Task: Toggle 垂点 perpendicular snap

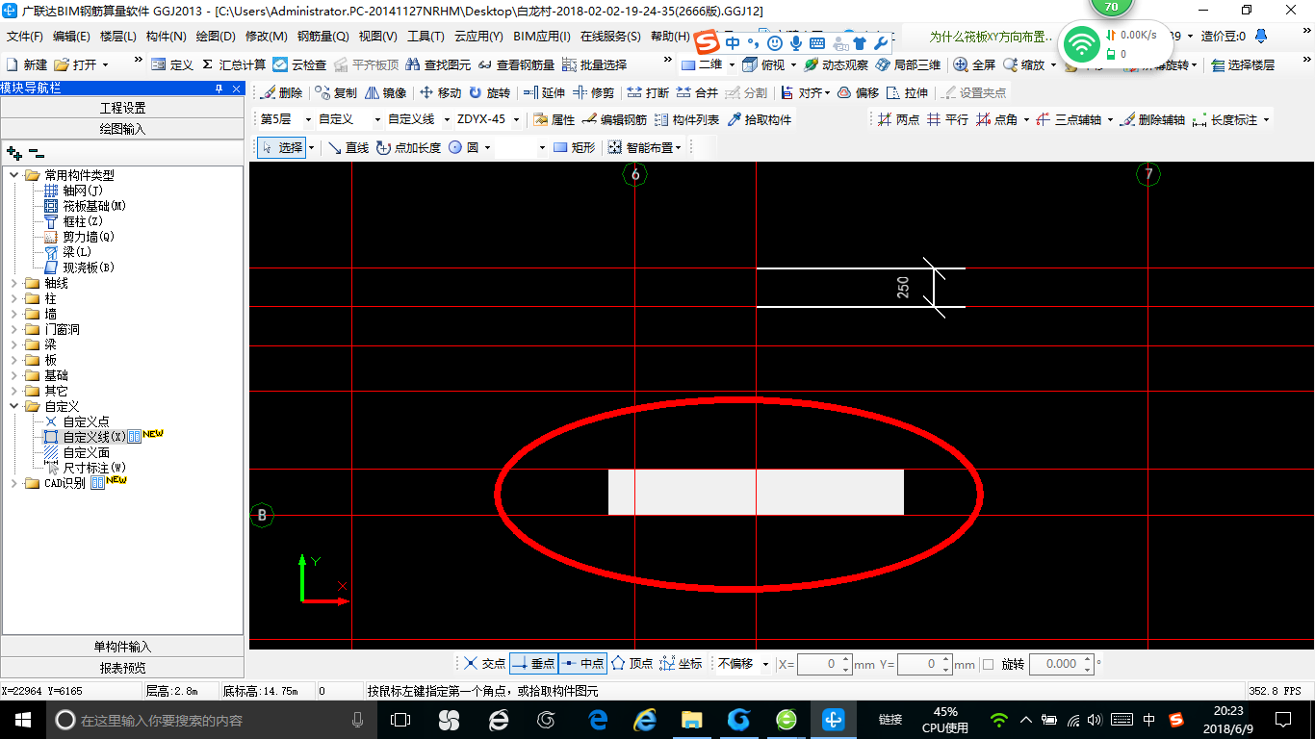Action: [x=533, y=664]
